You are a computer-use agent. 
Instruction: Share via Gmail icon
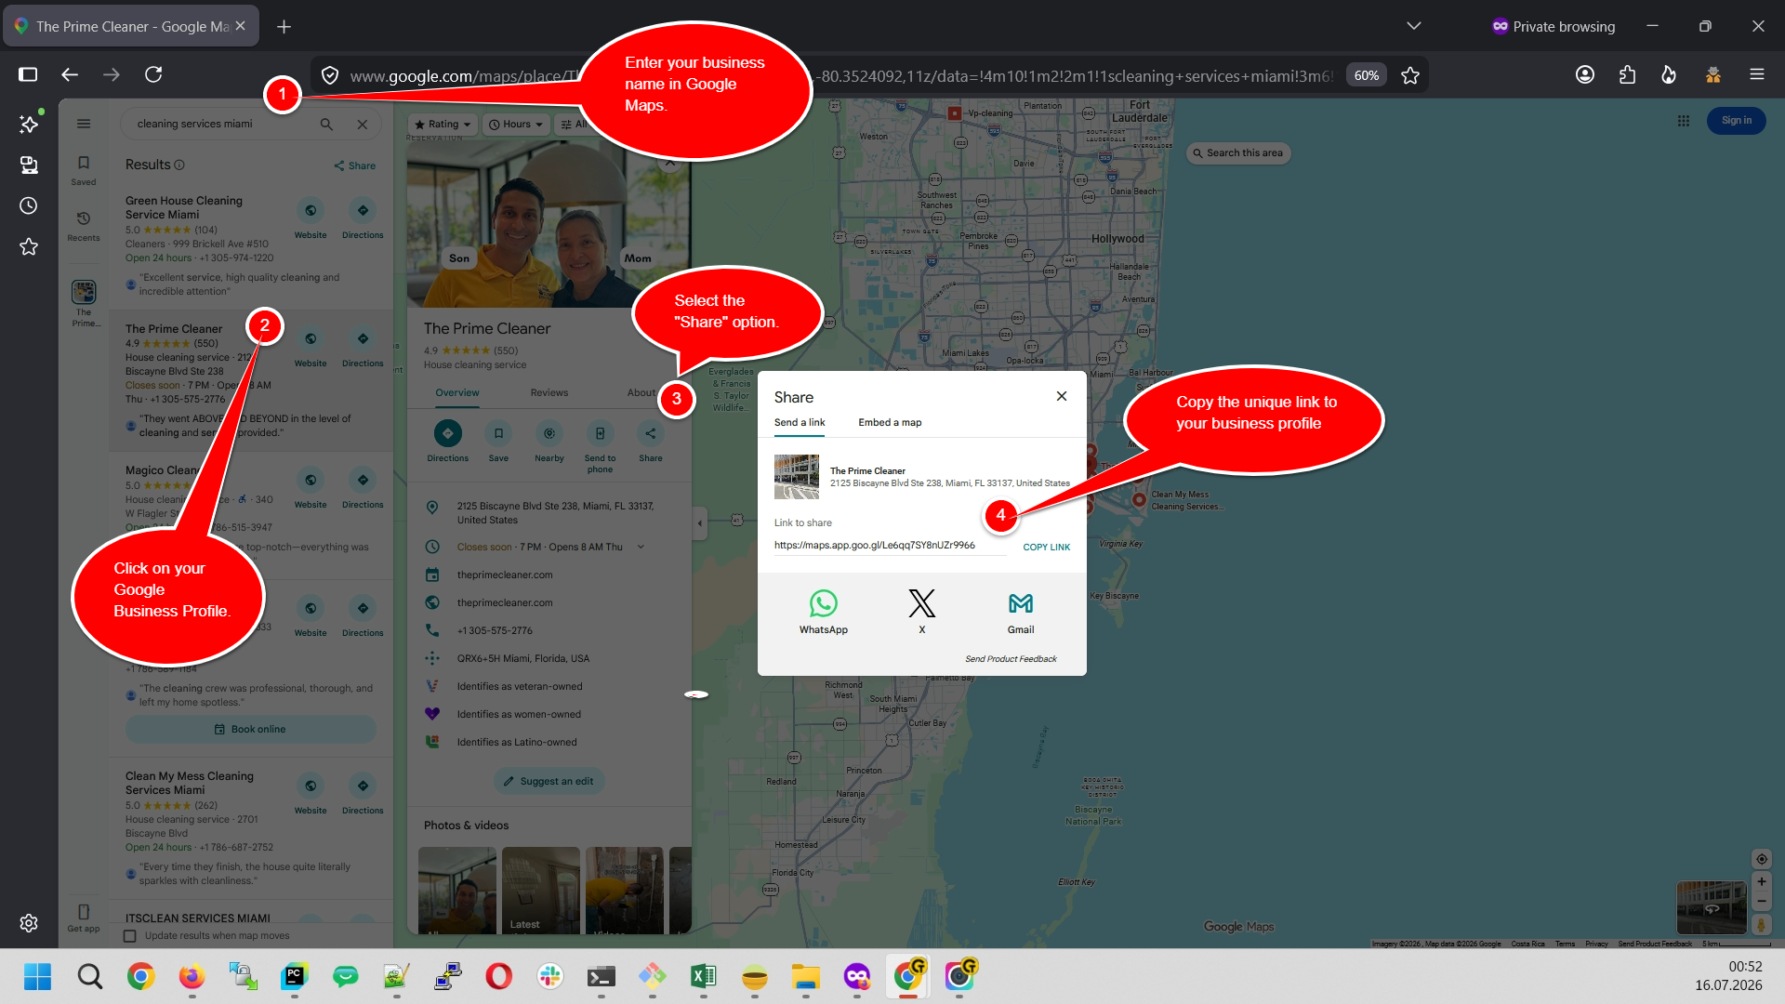(x=1021, y=604)
